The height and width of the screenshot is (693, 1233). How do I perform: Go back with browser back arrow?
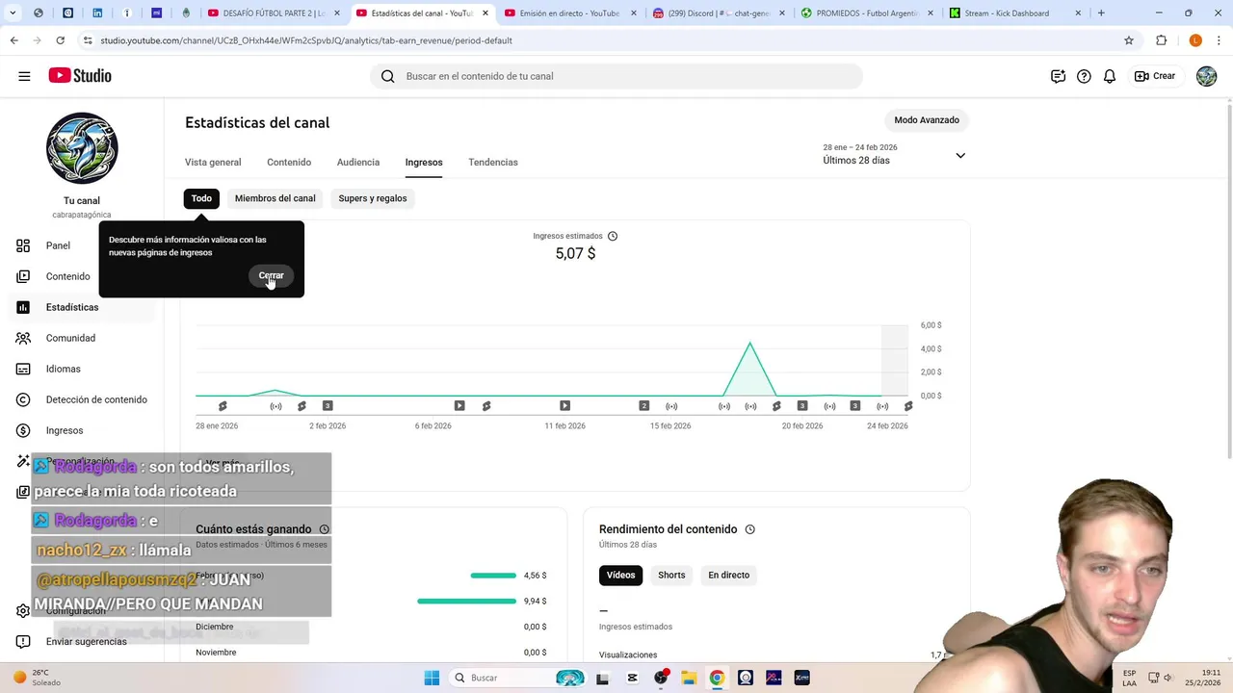(x=13, y=40)
